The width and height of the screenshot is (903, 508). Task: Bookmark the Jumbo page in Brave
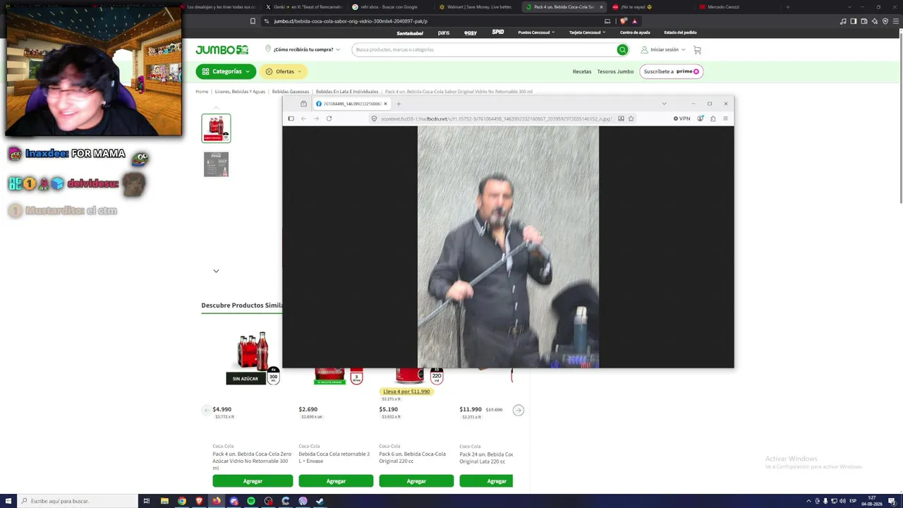pyautogui.click(x=253, y=21)
